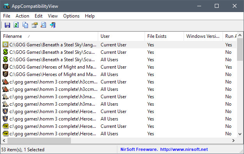Select the first Heroes of Might and Magic shield row

[x=119, y=67]
